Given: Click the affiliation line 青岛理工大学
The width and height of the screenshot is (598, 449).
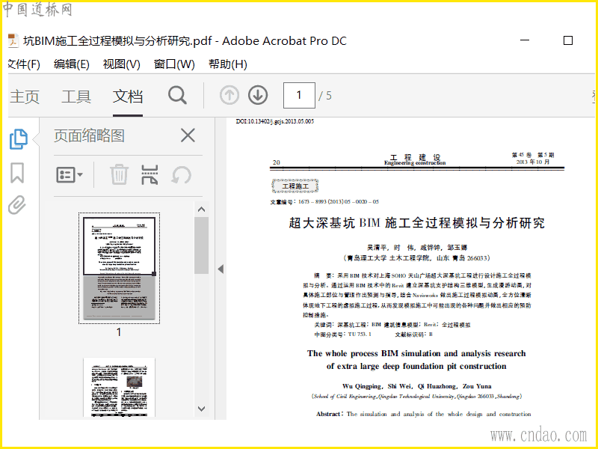Looking at the screenshot, I should tap(416, 258).
